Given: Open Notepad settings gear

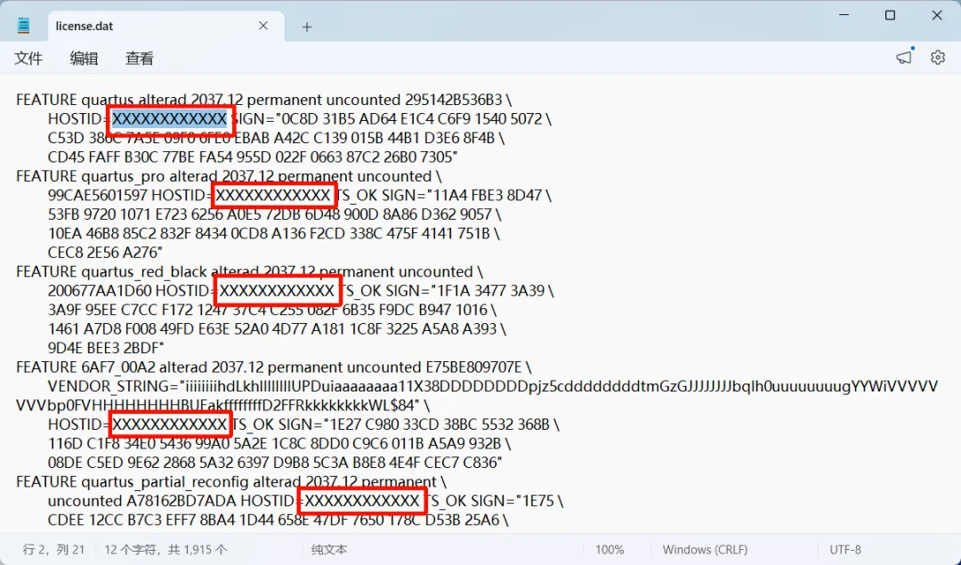Looking at the screenshot, I should click(x=938, y=58).
